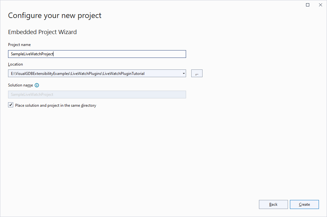Click the greyed-out Solution name field
Image resolution: width=327 pixels, height=217 pixels.
coord(97,95)
